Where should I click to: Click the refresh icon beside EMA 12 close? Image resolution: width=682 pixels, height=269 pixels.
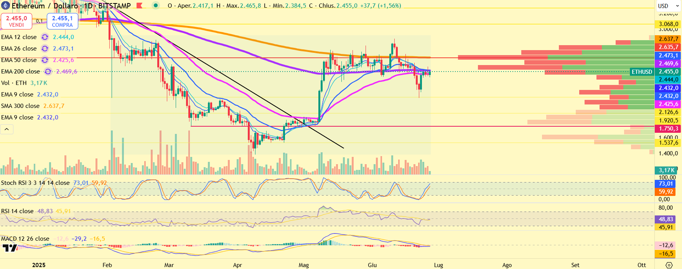click(45, 37)
